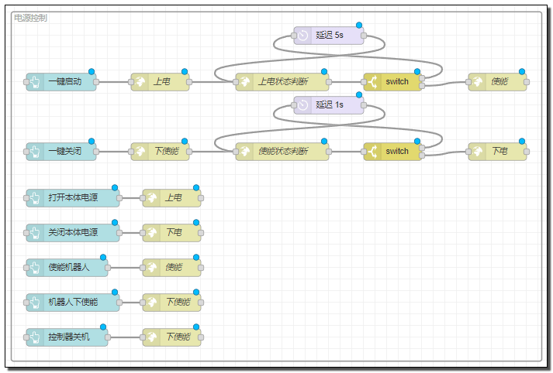Viewport: 553px width, 373px height.
Task: Click the output port of 打开本体电源 node
Action: 119,198
